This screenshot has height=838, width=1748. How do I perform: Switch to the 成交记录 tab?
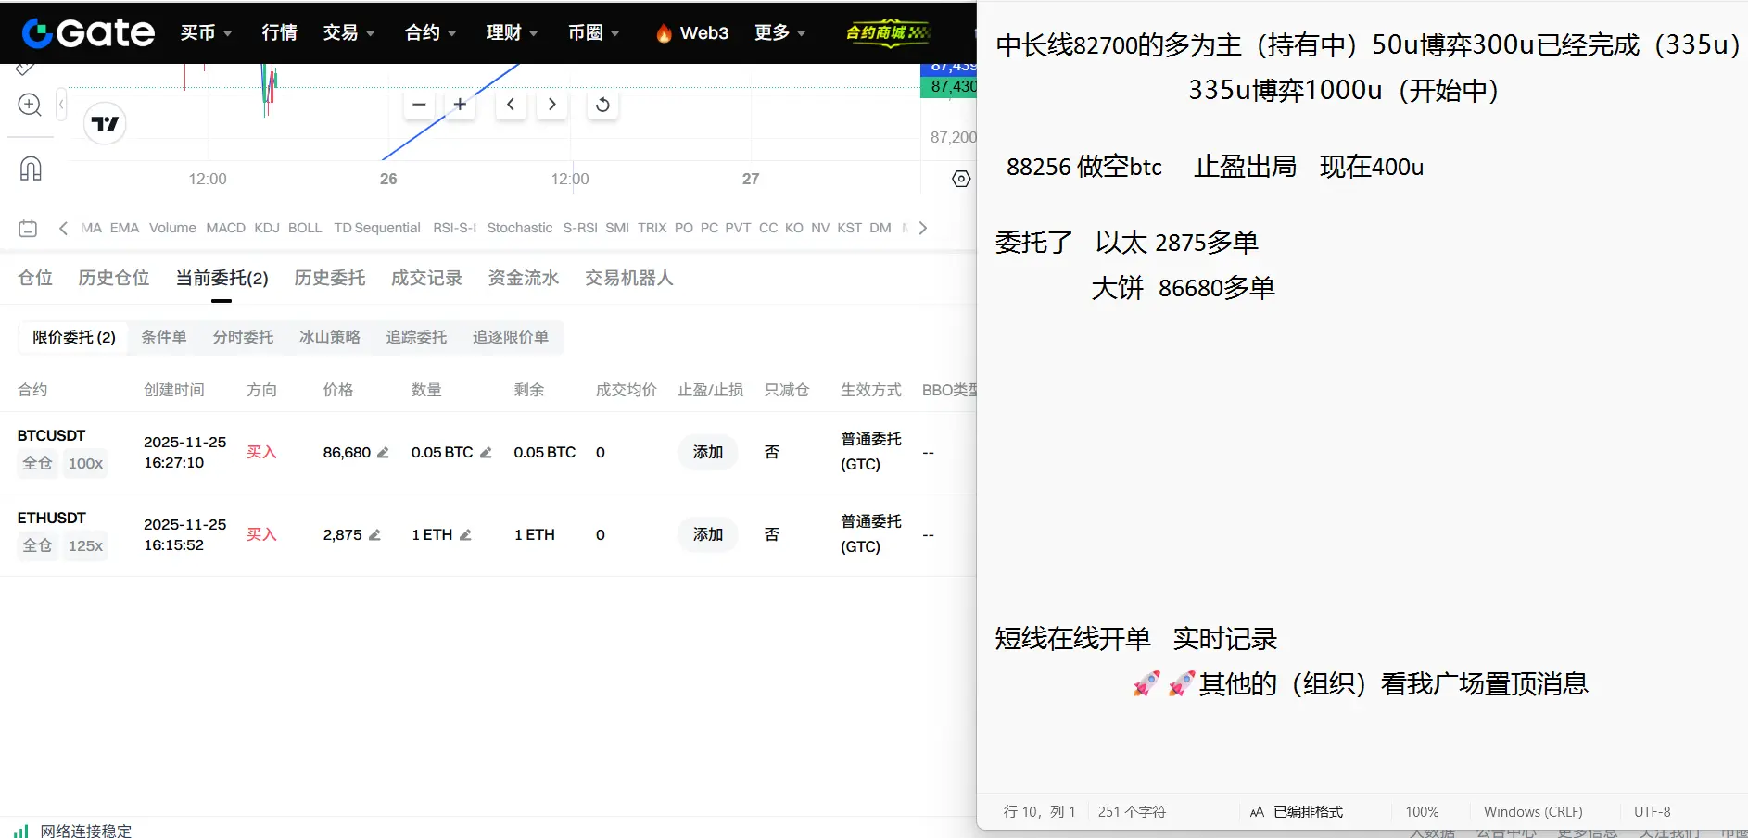(426, 278)
